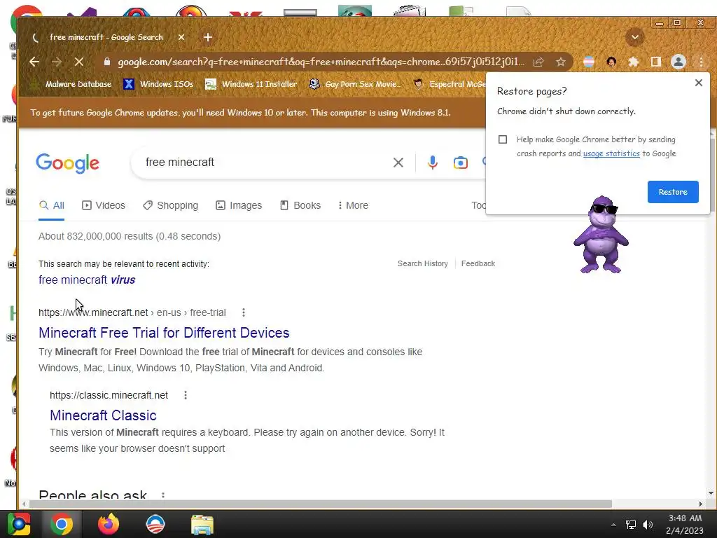Image resolution: width=717 pixels, height=538 pixels.
Task: Expand the More search filters menu
Action: coord(353,205)
